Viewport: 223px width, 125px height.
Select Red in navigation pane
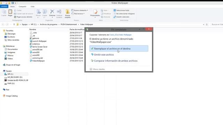pyautogui.click(x=8, y=90)
